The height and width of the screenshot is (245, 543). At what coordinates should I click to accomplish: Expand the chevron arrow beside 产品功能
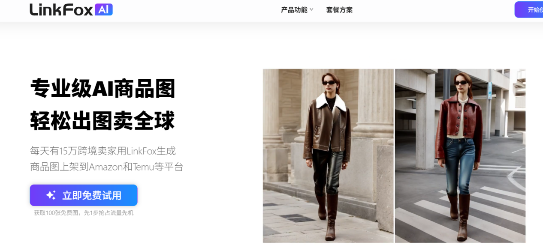(312, 9)
